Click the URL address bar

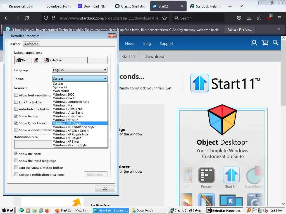[109, 18]
